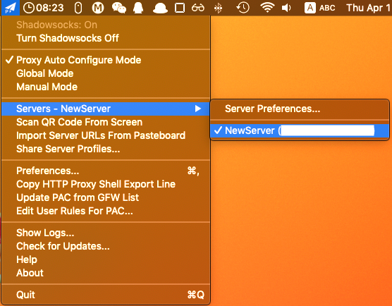Open Edit User Rules For PAC...
This screenshot has width=392, height=306.
106,211
